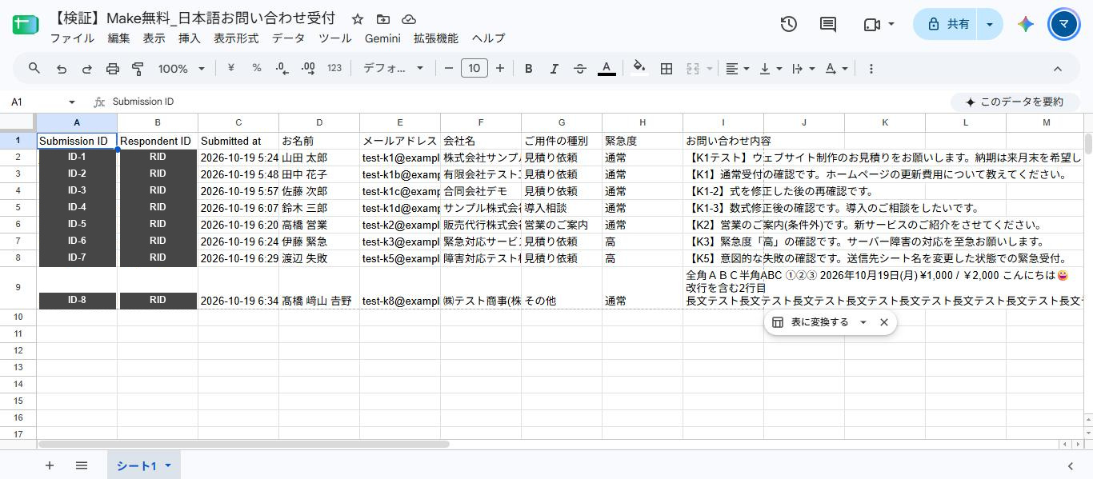The width and height of the screenshot is (1093, 479).
Task: Open text rotation dropdown
Action: (836, 69)
